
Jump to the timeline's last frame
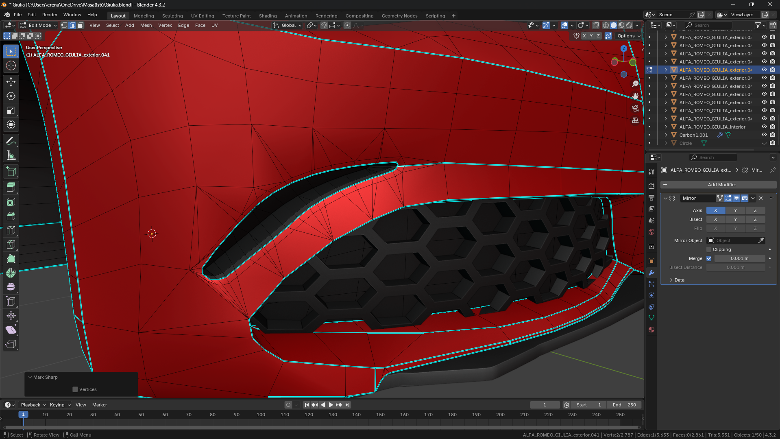pos(347,405)
